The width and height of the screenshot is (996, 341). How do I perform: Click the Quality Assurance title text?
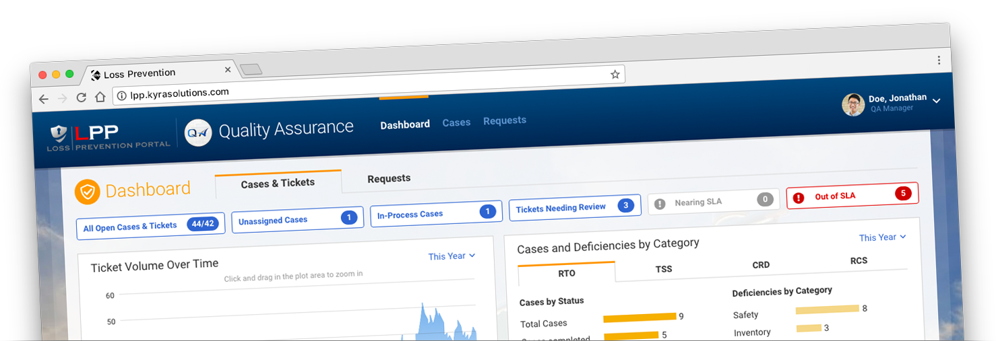point(286,128)
